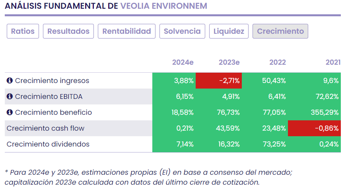Image resolution: width=346 pixels, height=193 pixels.
Task: Click the red -2,71% ingresos cell
Action: pyautogui.click(x=219, y=81)
